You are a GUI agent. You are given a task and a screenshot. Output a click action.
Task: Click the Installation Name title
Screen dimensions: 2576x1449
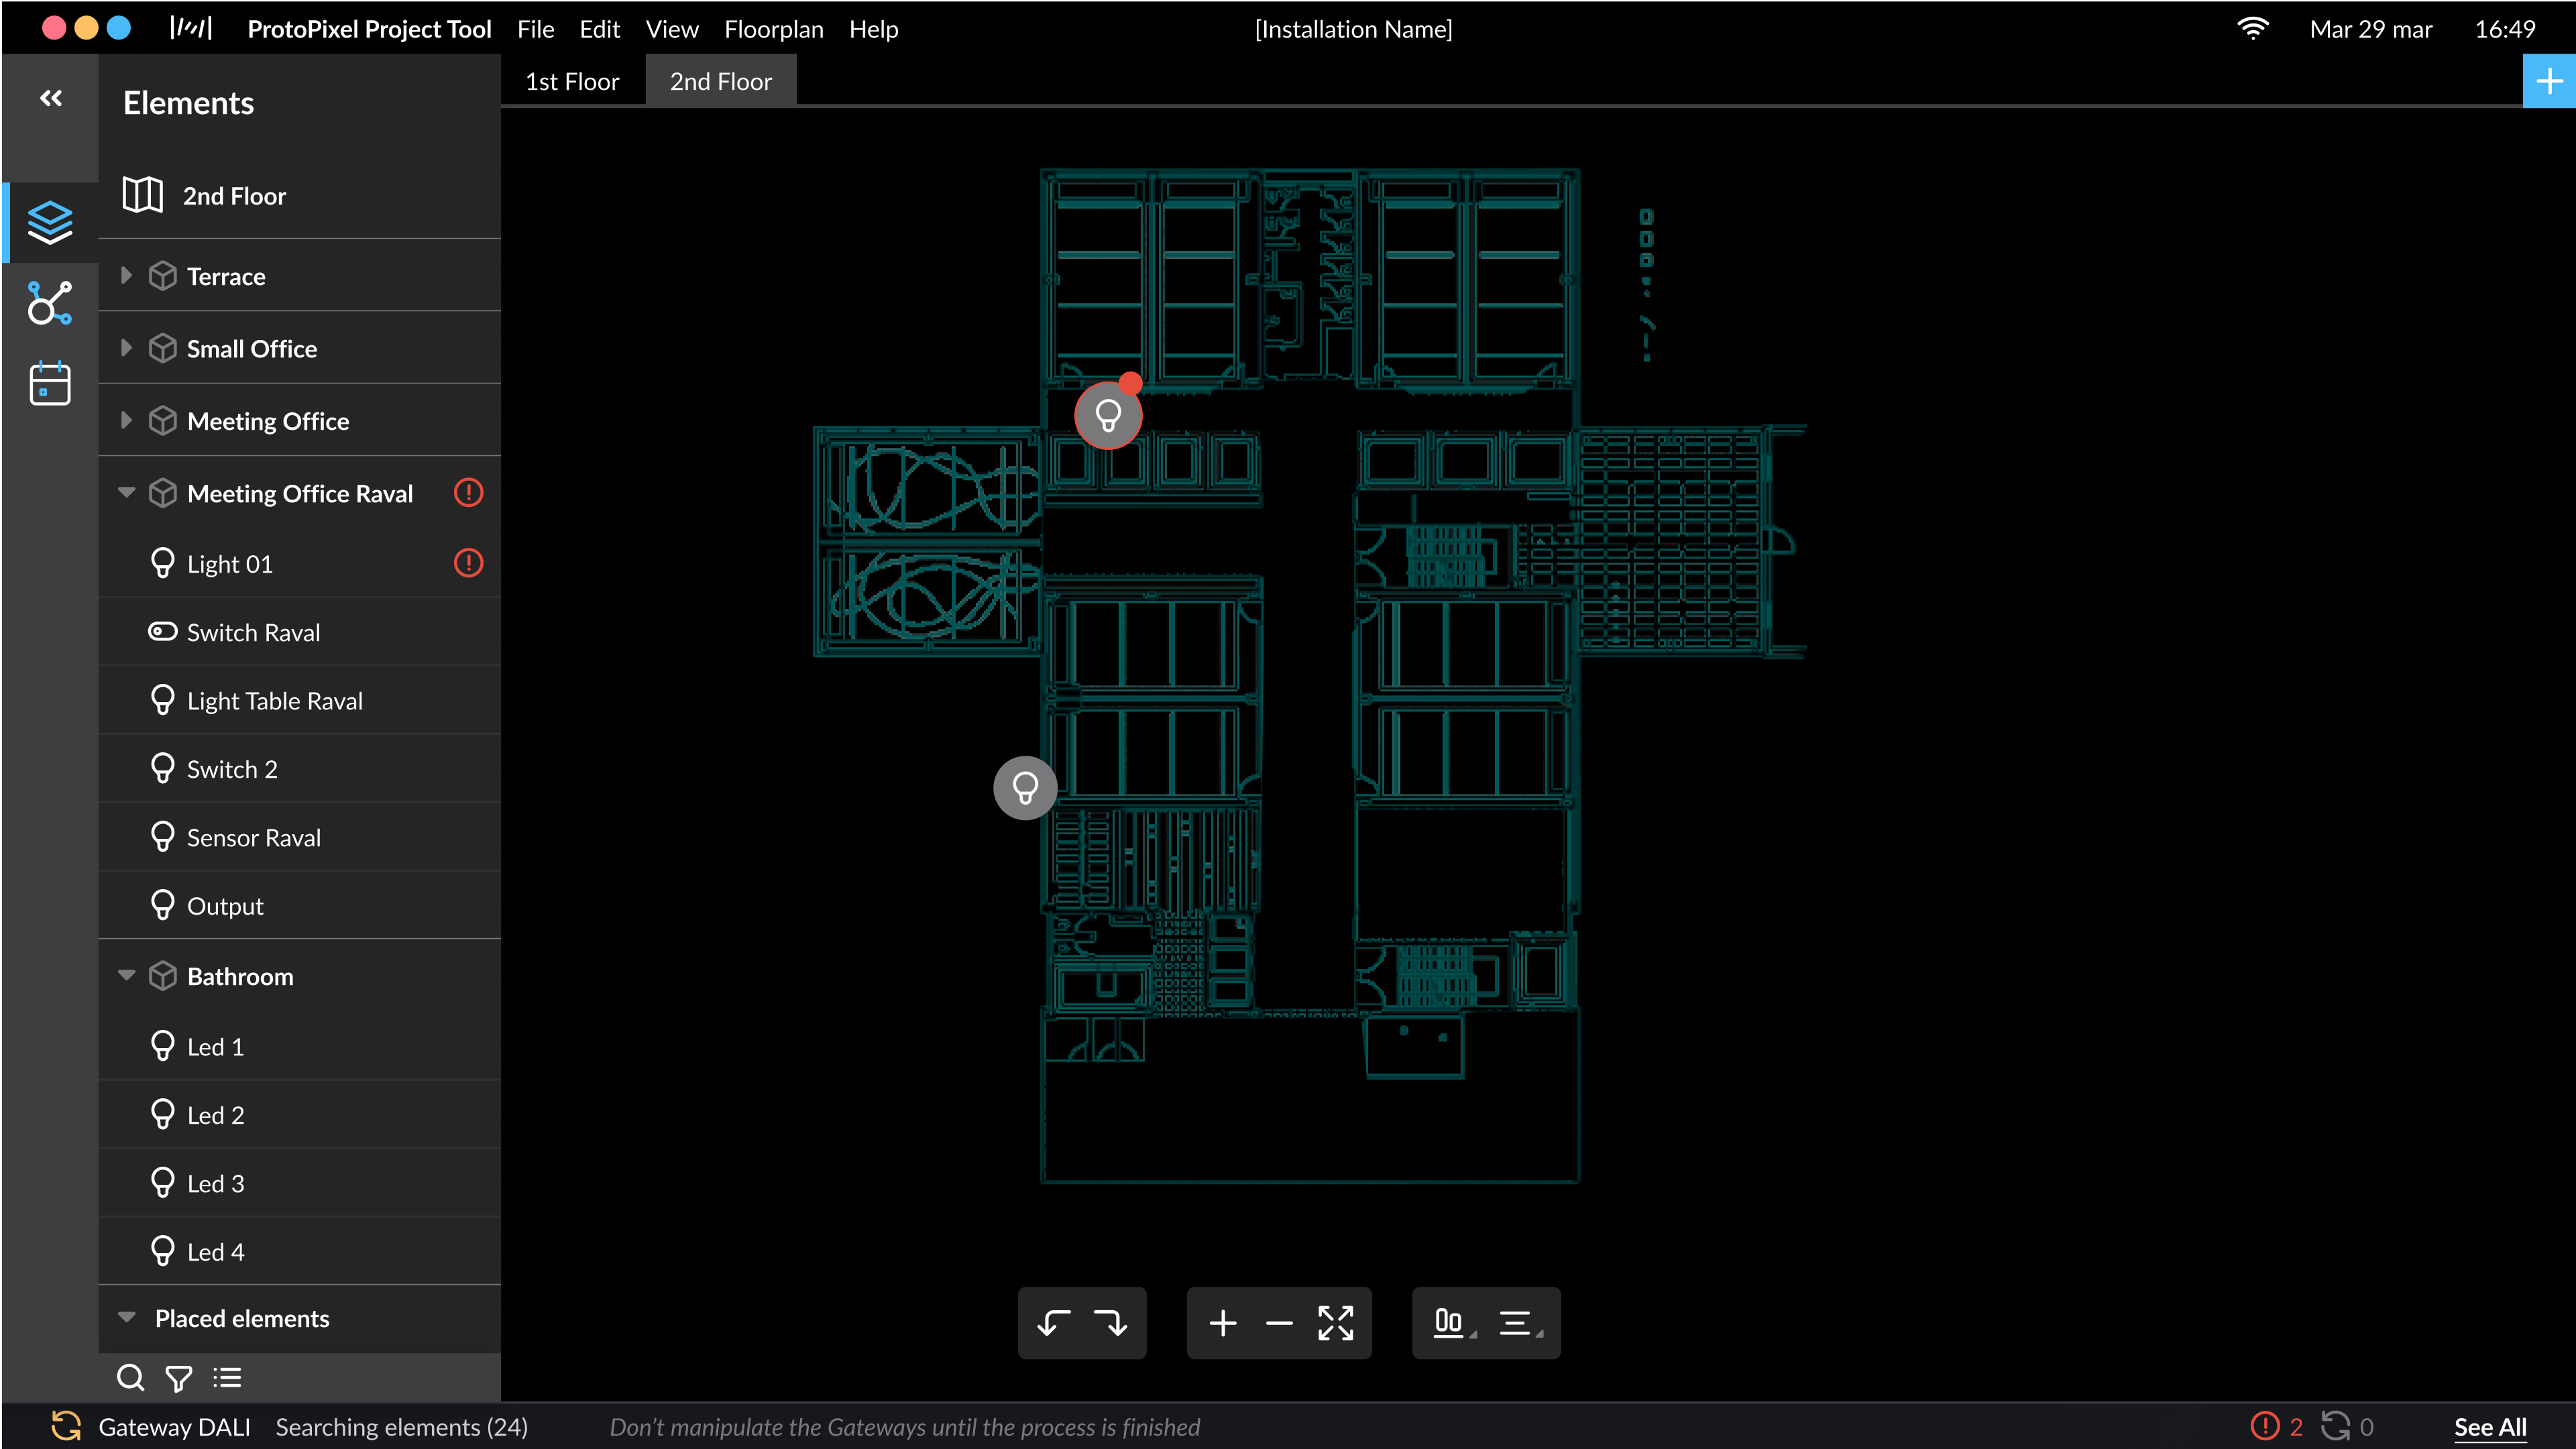[x=1353, y=29]
